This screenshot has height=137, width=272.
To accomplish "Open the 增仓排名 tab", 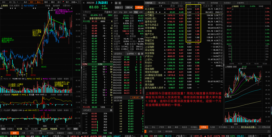I will click(162, 3).
